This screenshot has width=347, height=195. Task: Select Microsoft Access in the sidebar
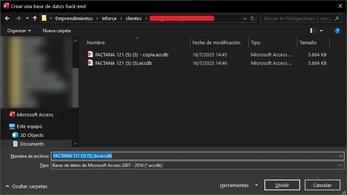tap(35, 115)
